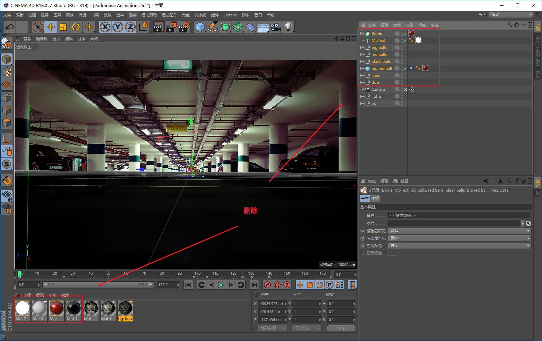Add a Light object

click(x=288, y=27)
